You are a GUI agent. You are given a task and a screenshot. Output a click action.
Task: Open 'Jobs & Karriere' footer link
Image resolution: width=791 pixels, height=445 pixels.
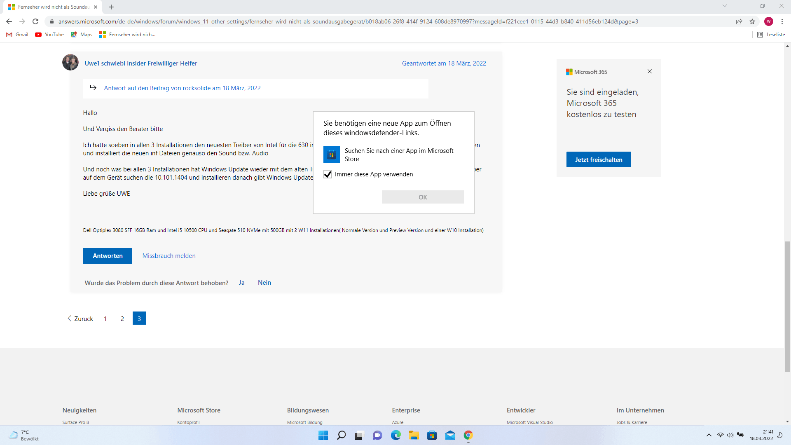pyautogui.click(x=632, y=422)
